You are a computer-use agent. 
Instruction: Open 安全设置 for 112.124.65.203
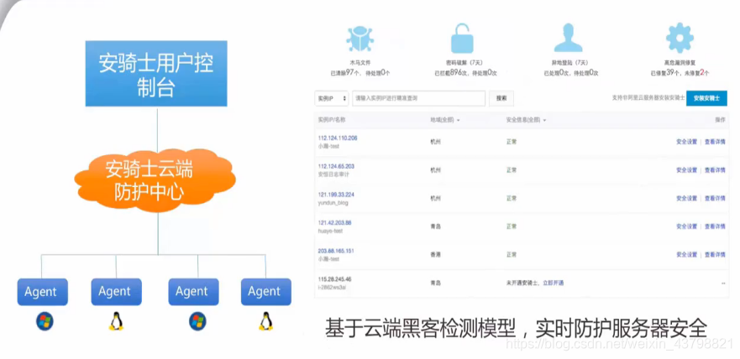click(687, 170)
